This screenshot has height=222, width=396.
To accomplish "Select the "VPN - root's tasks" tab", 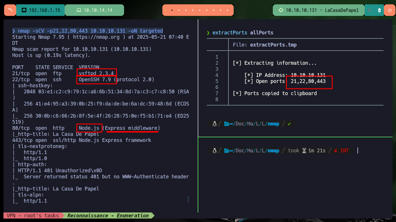I will click(x=32, y=216).
